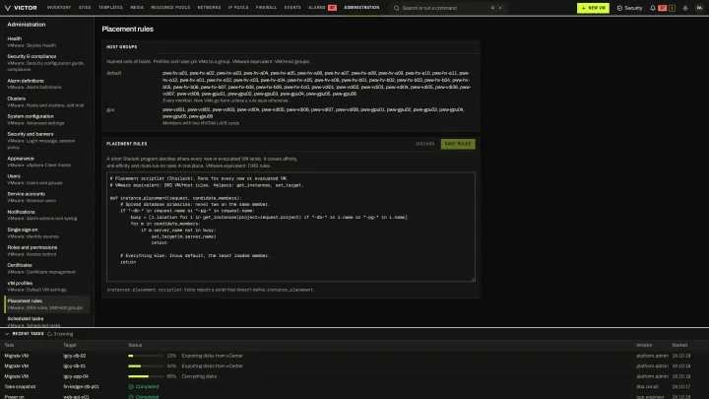Open Notifications sidebar item
The image size is (709, 399).
[x=46, y=215]
